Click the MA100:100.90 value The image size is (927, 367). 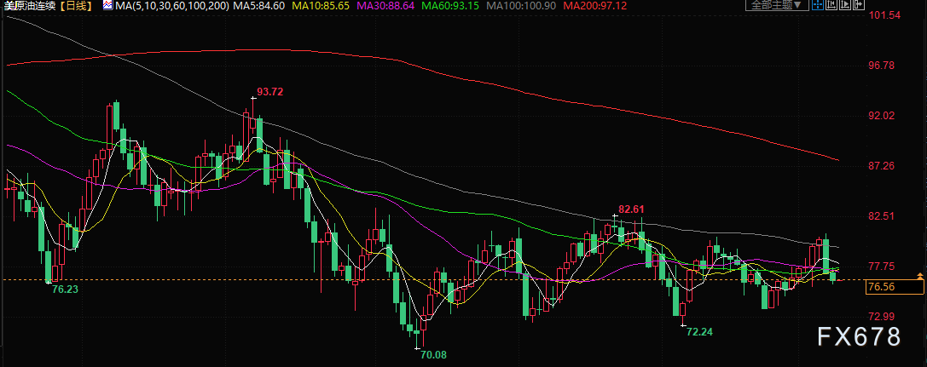tap(521, 5)
